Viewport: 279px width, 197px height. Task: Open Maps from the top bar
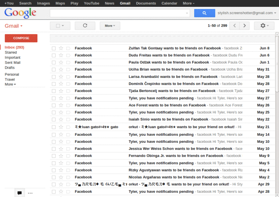(60, 3)
